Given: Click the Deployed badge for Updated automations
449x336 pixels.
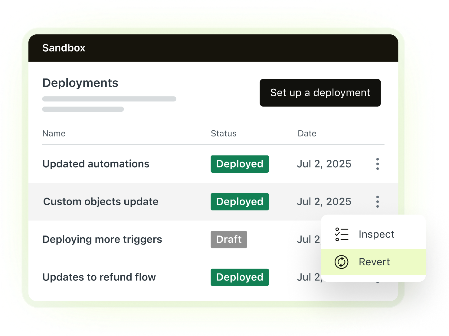Looking at the screenshot, I should 240,164.
